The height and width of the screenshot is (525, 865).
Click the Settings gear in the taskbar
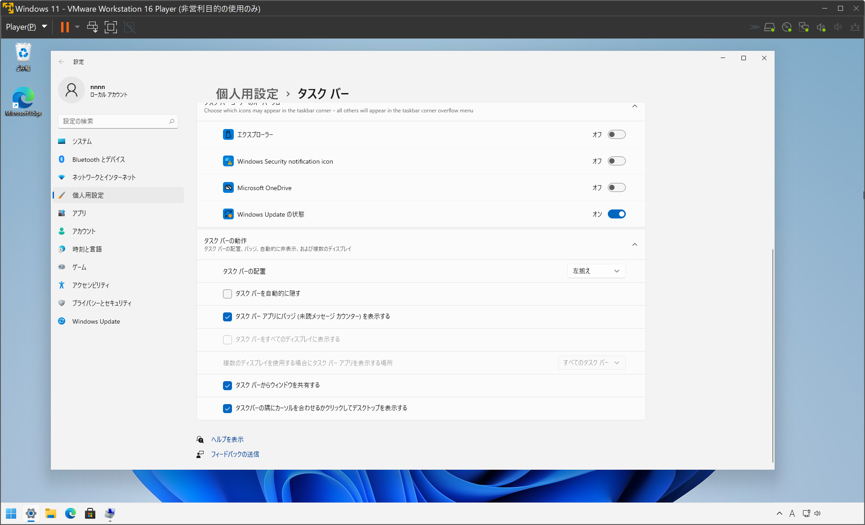[31, 513]
